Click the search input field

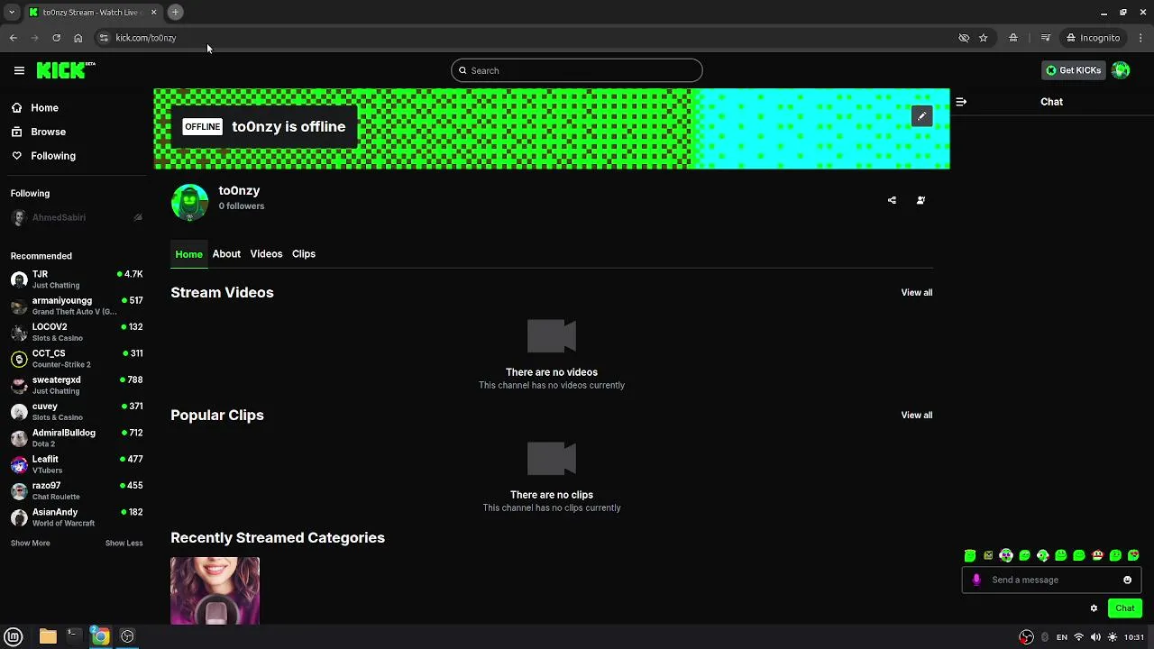[x=577, y=70]
